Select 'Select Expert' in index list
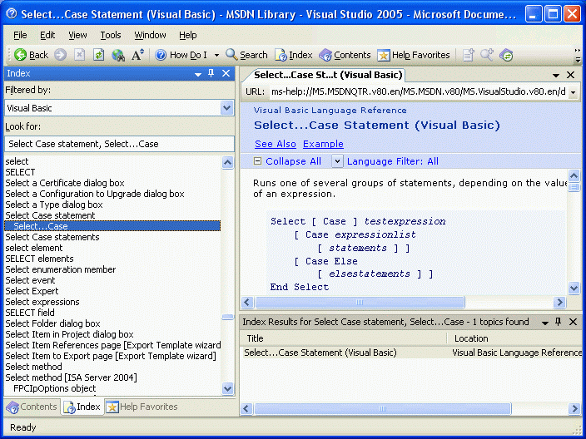586x439 pixels. pyautogui.click(x=32, y=291)
